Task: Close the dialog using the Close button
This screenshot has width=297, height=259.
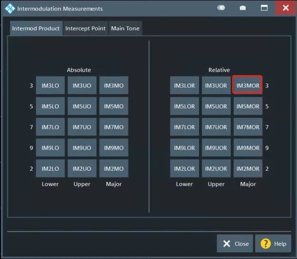Action: (x=235, y=244)
